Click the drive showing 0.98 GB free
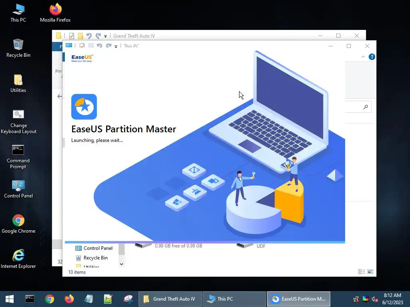The image size is (410, 307). 169,246
